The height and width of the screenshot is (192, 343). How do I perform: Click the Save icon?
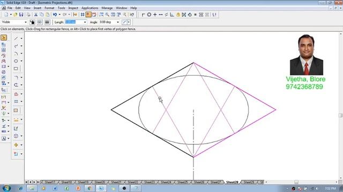tap(21, 14)
